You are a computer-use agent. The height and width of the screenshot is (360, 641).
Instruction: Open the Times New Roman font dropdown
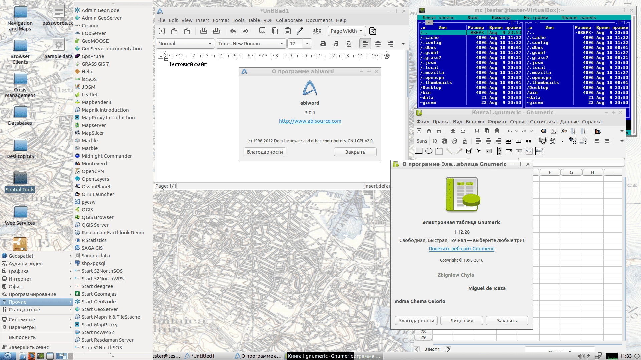[250, 44]
